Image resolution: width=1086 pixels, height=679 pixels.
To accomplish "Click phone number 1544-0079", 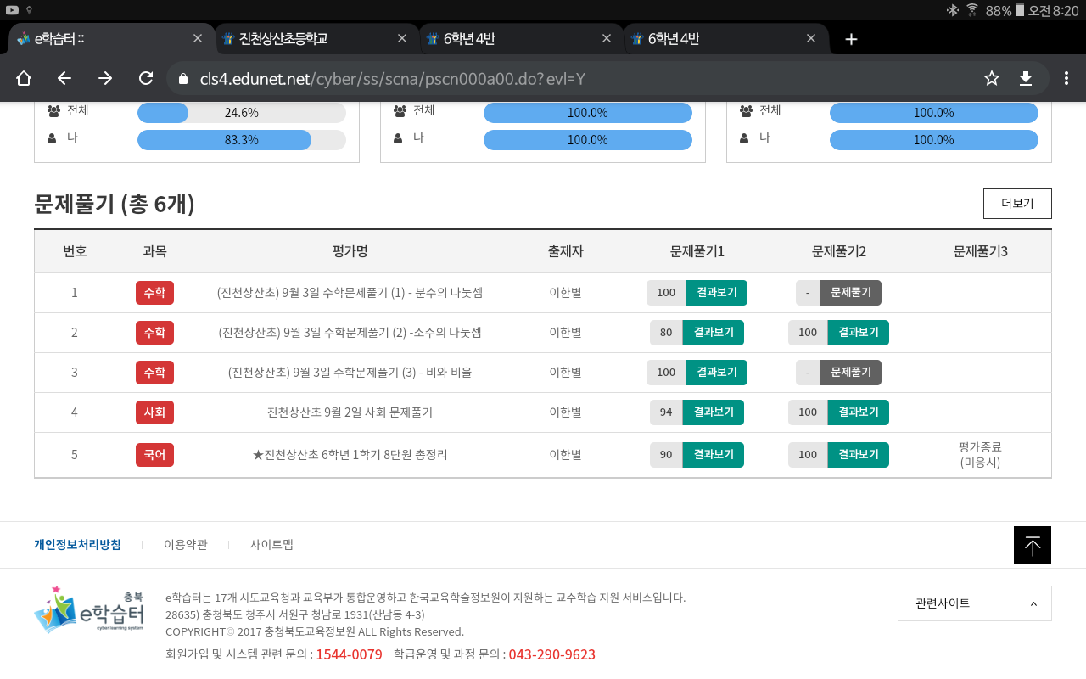I will pos(349,654).
